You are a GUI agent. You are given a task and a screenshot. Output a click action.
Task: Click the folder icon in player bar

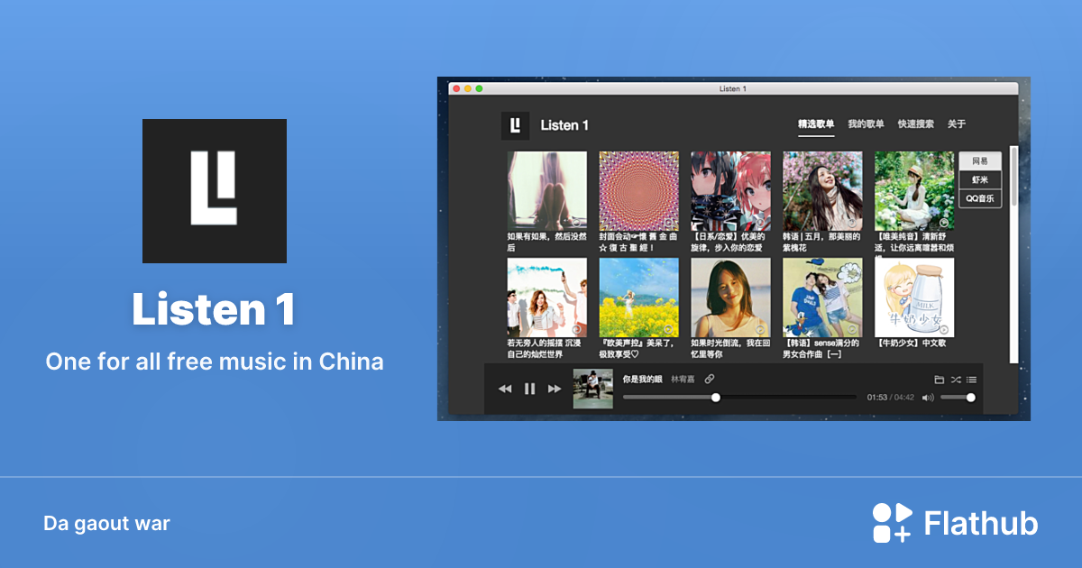939,380
